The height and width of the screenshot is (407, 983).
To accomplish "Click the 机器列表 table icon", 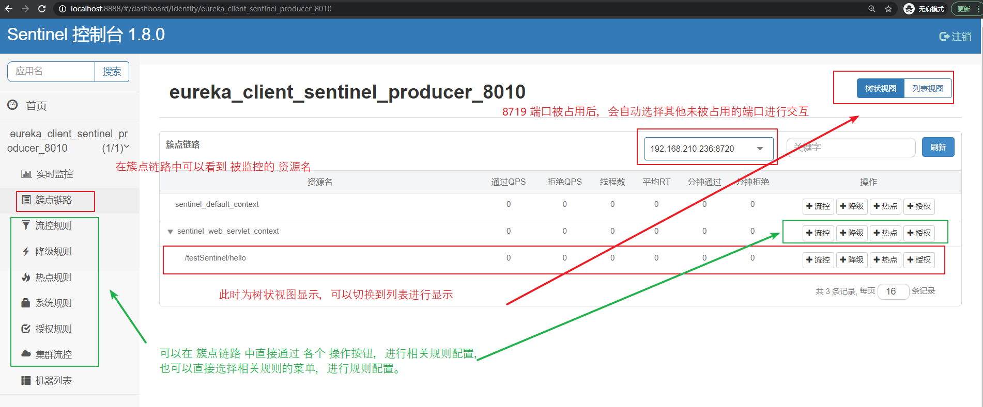I will pos(26,380).
